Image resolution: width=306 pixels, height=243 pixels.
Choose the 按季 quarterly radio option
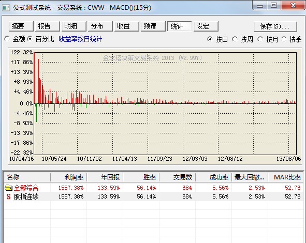click(284, 39)
